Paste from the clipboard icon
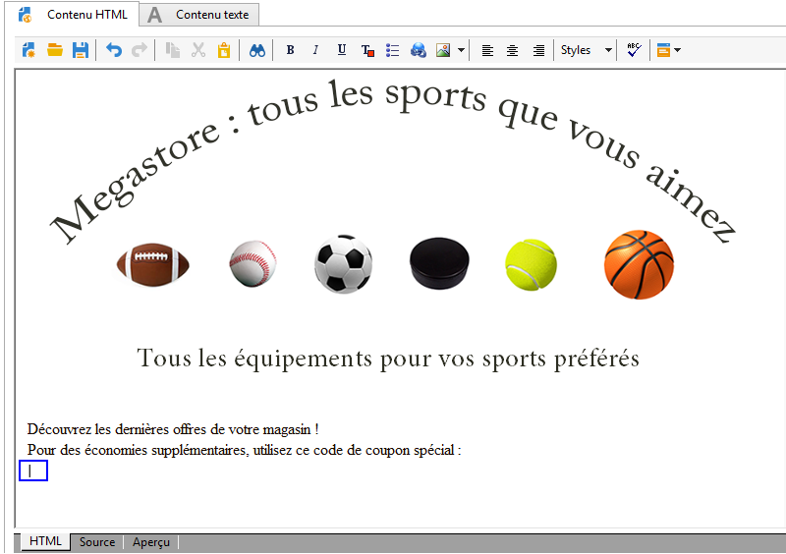This screenshot has width=786, height=554. click(x=224, y=50)
